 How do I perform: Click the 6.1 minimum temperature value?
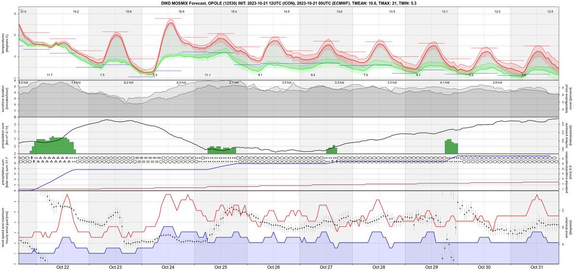click(418, 75)
